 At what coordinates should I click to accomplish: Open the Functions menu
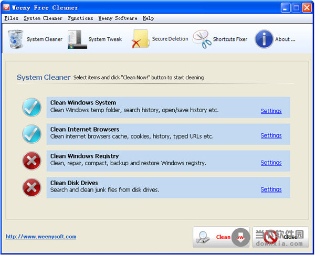point(80,18)
